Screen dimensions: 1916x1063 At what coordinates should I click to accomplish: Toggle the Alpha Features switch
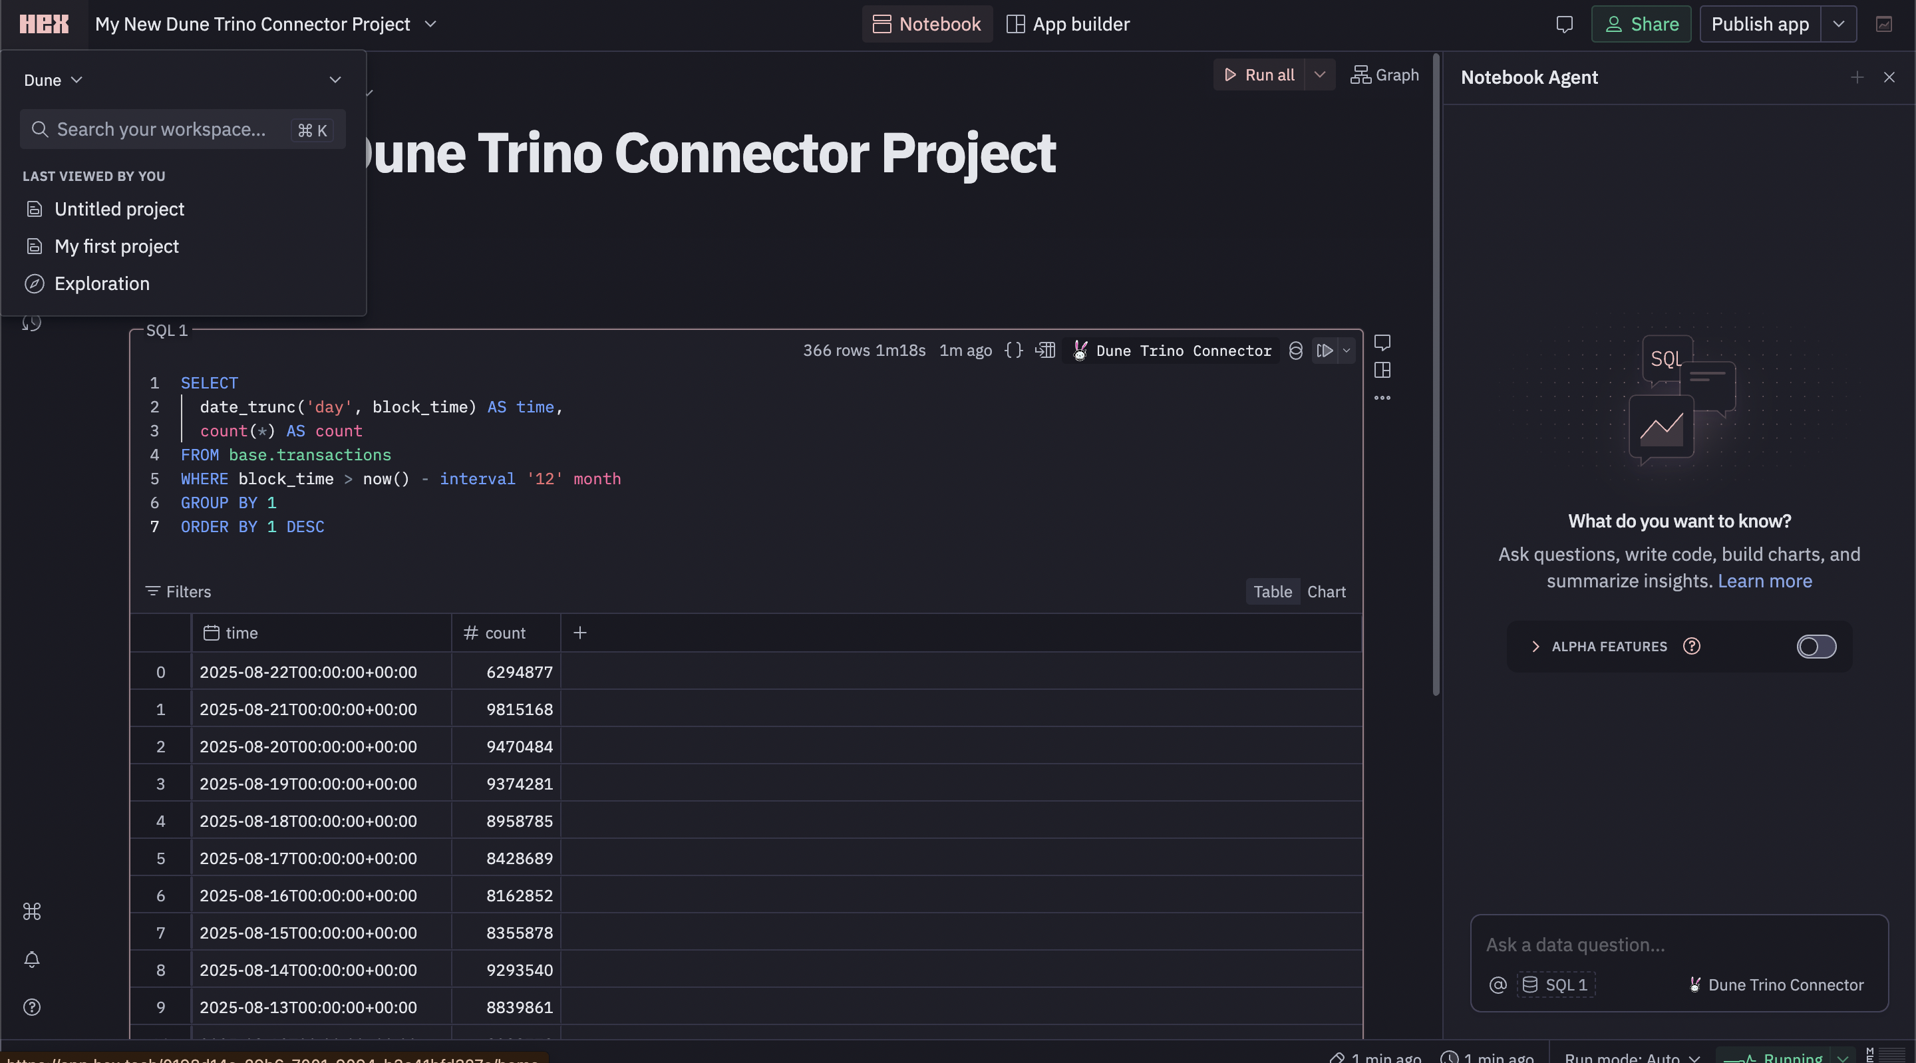coord(1816,646)
